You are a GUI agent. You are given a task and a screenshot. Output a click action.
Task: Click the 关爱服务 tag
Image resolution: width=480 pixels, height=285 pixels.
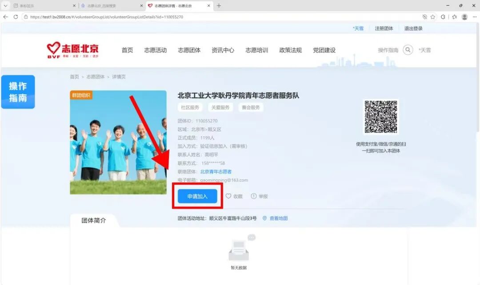220,107
